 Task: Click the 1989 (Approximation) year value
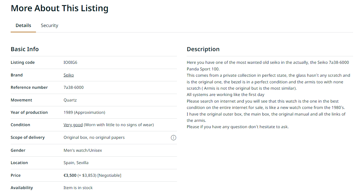[84, 112]
